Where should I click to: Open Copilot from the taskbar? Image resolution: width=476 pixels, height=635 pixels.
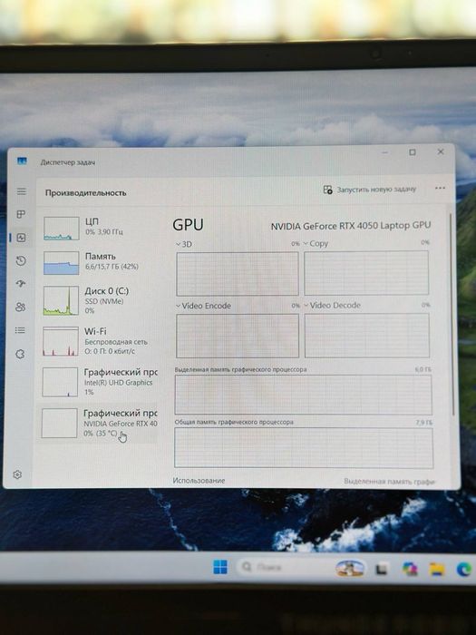(410, 569)
